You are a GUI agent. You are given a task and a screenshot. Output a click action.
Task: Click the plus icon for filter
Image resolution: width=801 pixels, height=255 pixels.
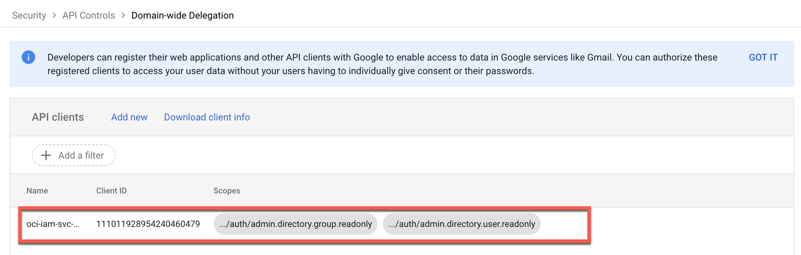click(x=46, y=155)
